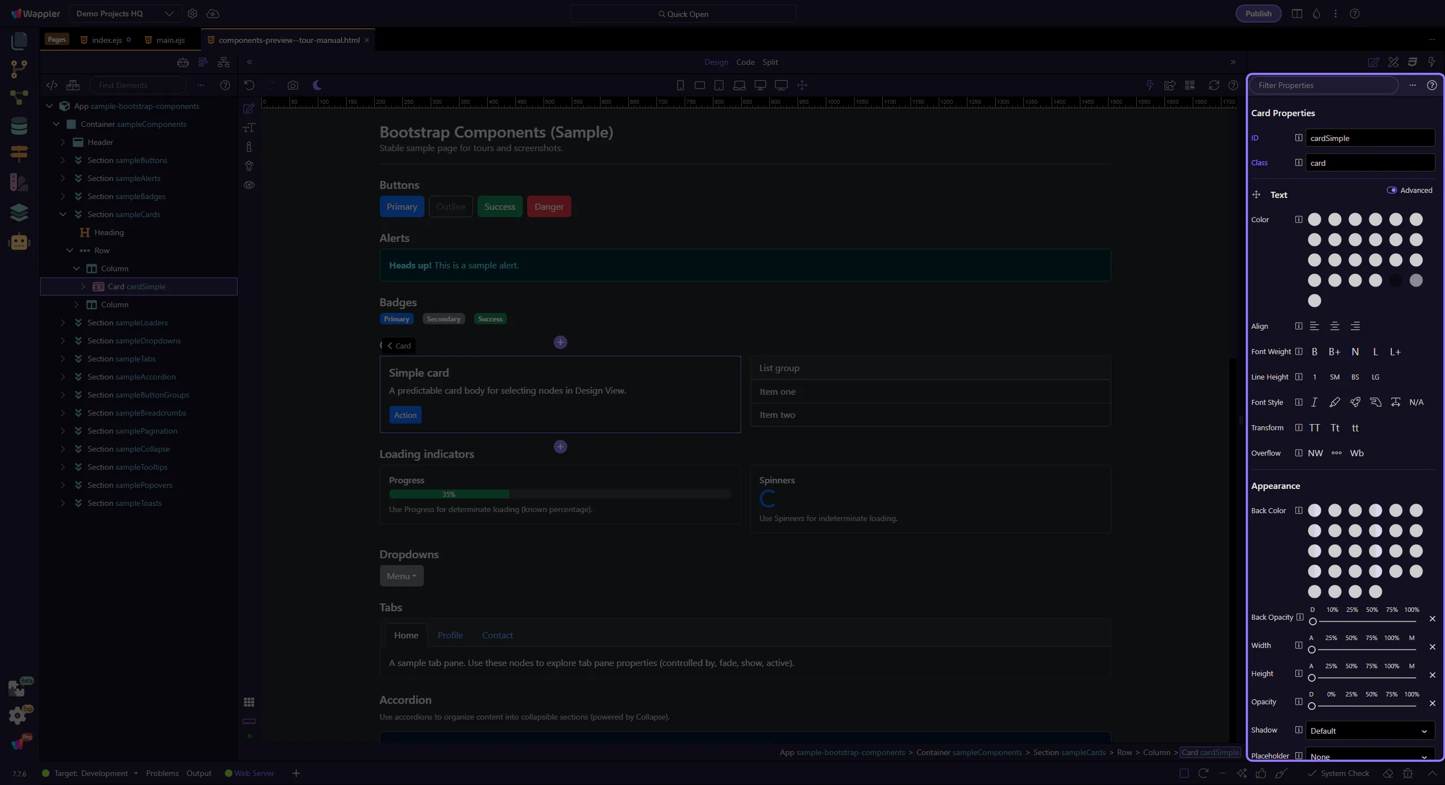
Task: Click the refresh view icon
Action: click(x=1214, y=85)
